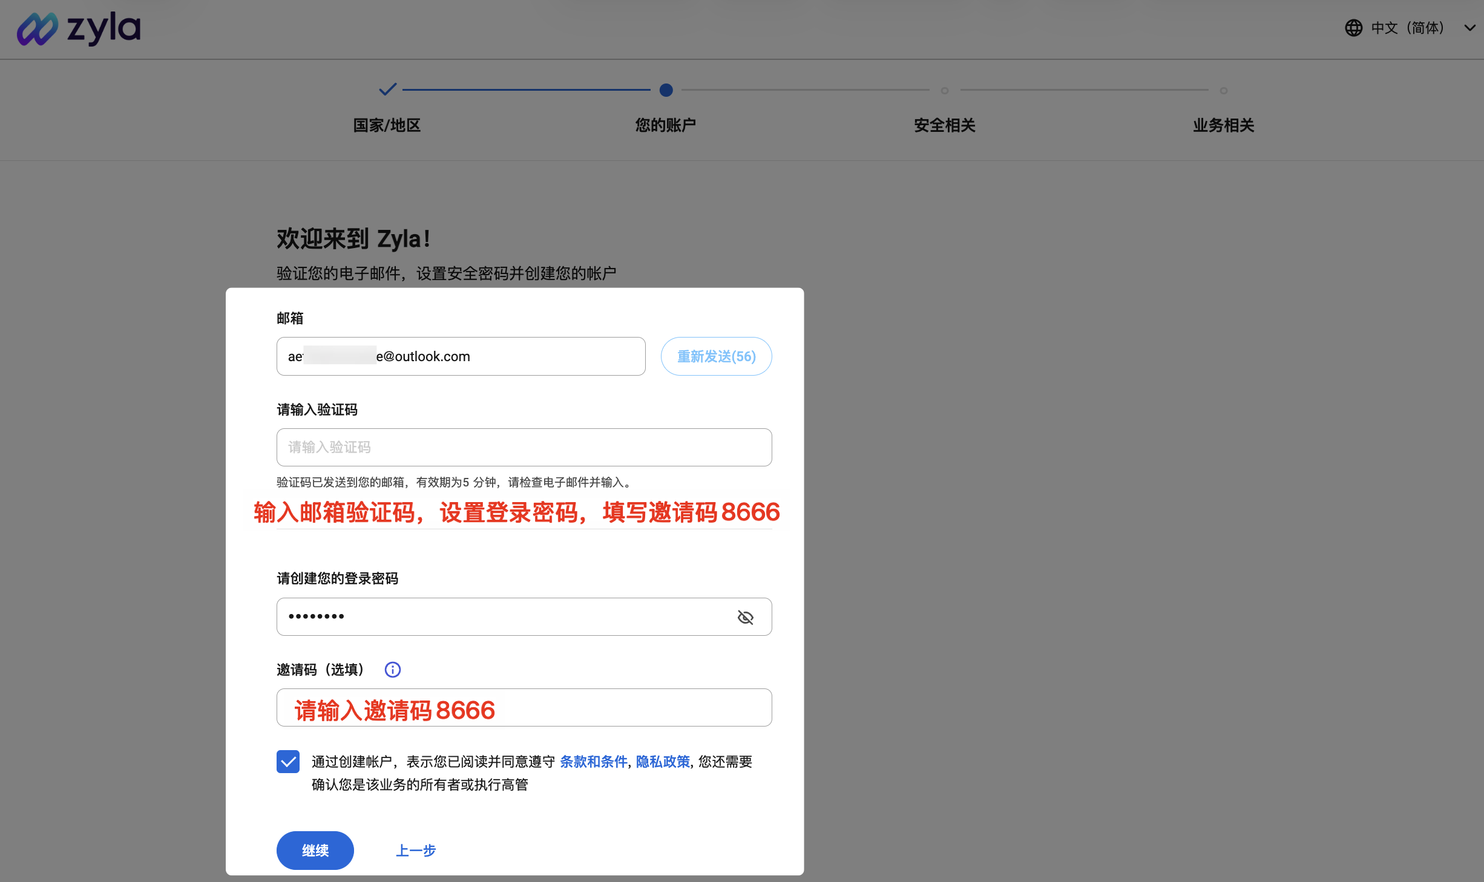Click the Zyla logo
Image resolution: width=1484 pixels, height=882 pixels.
point(79,28)
